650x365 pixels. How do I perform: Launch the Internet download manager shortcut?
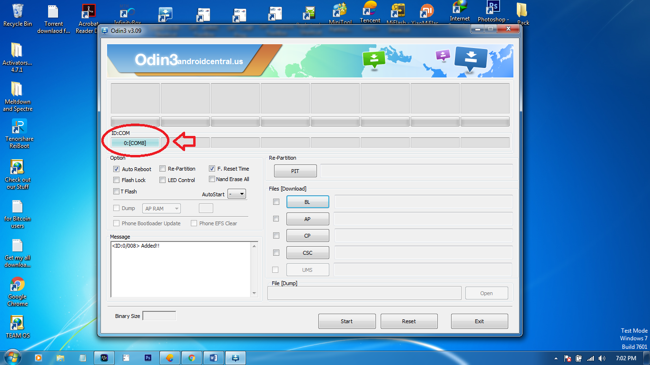460,11
